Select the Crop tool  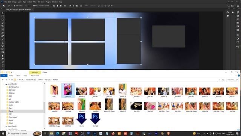click(3, 26)
